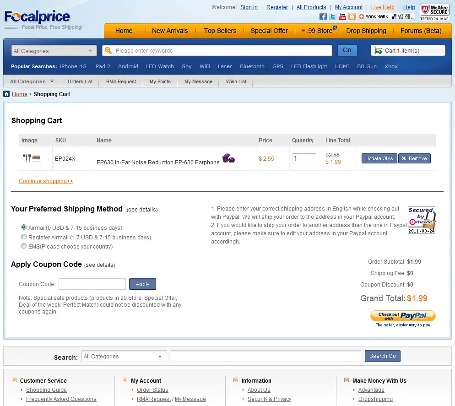Open Special Offer tab

point(269,31)
